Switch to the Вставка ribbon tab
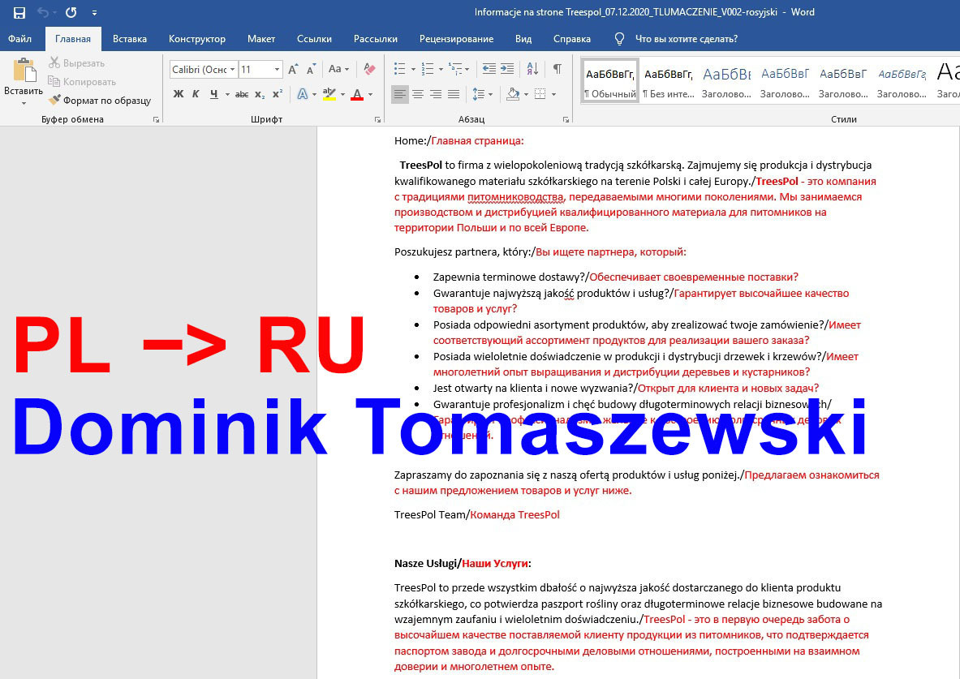 point(129,38)
